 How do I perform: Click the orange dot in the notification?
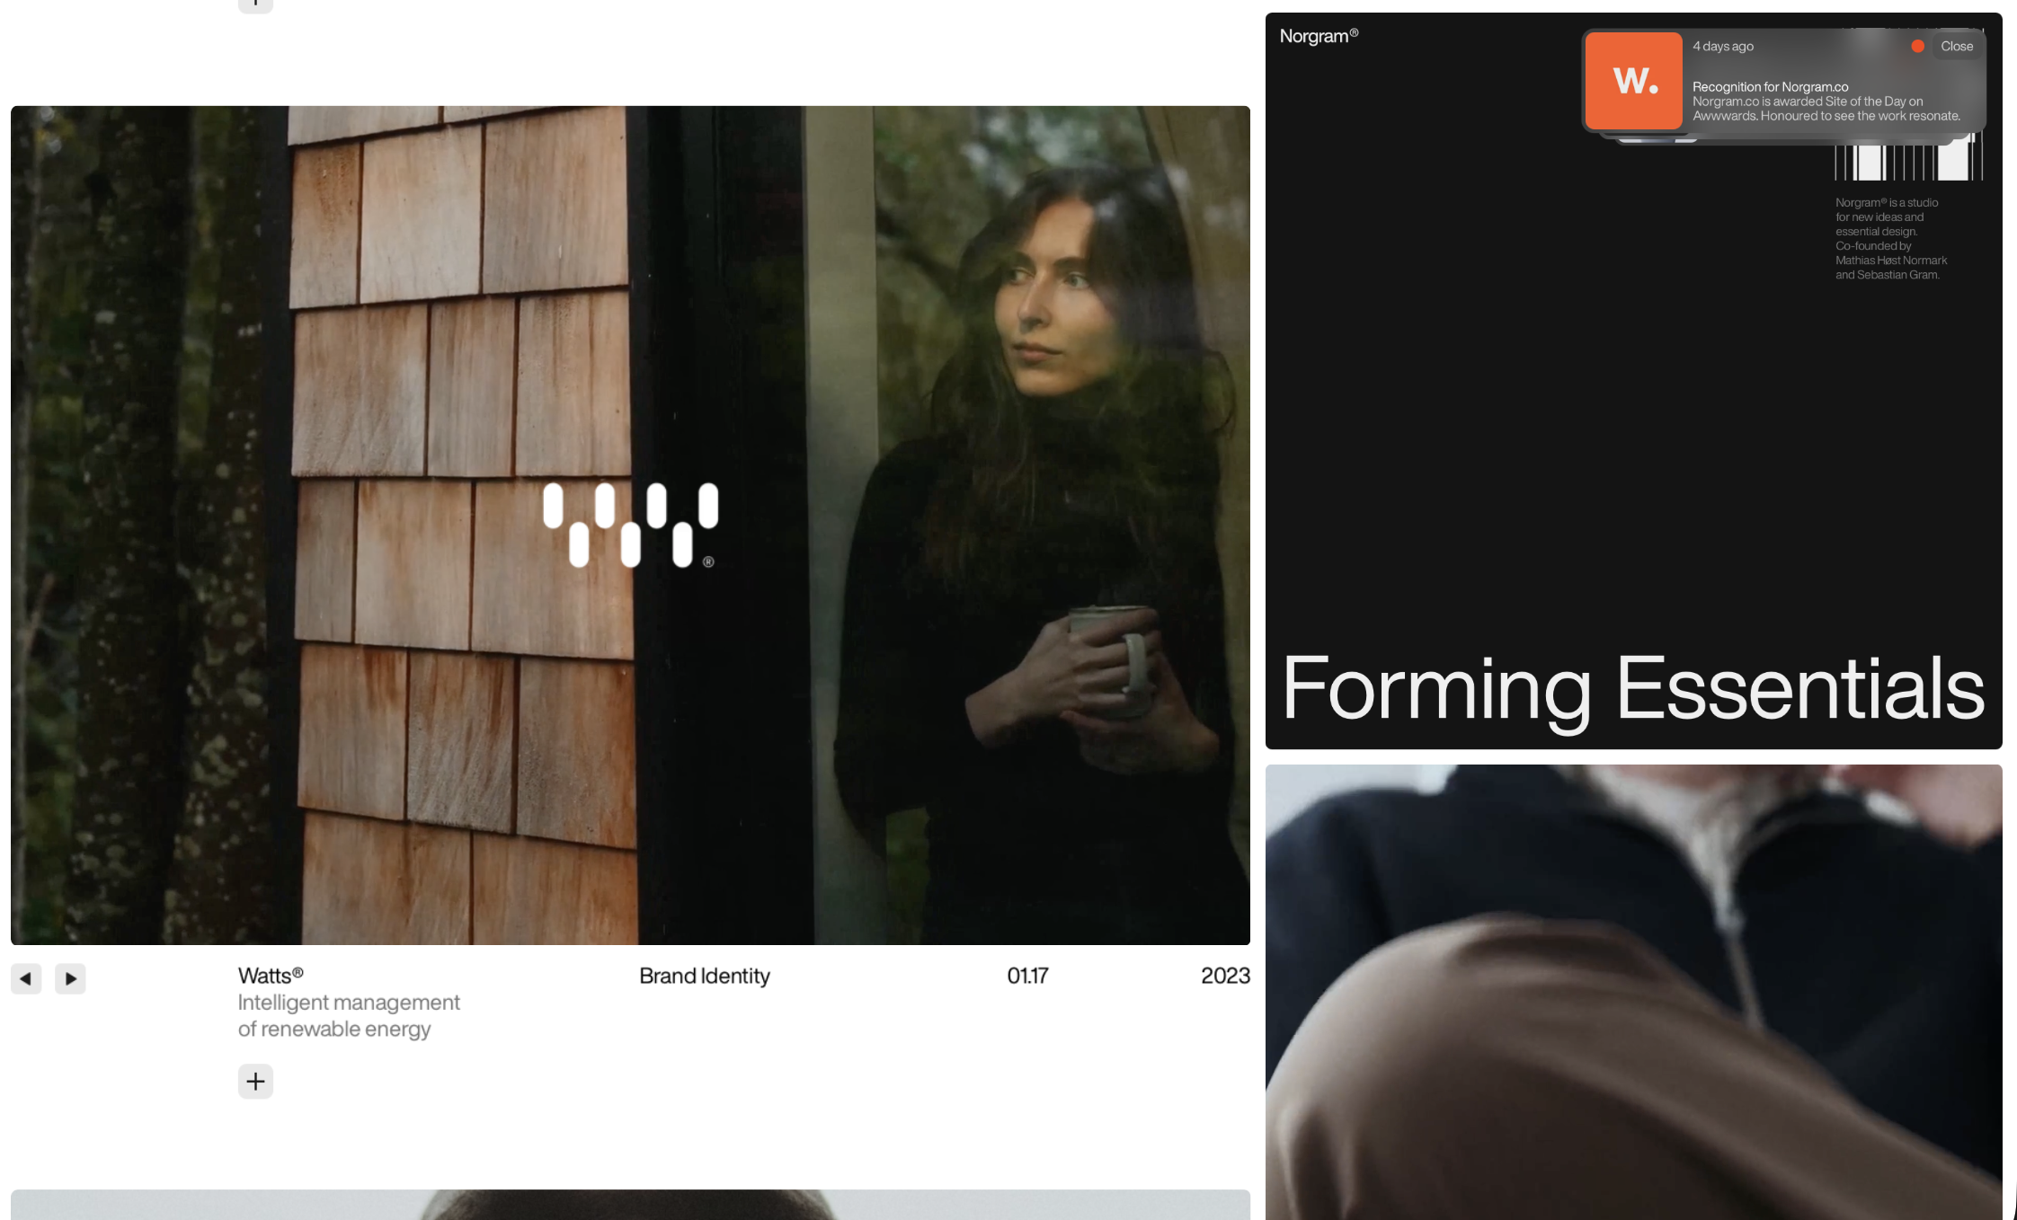coord(1917,46)
